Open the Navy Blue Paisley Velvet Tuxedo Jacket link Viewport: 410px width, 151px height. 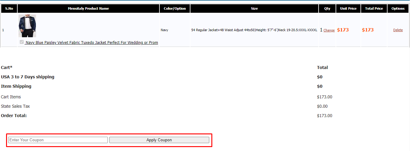click(92, 43)
